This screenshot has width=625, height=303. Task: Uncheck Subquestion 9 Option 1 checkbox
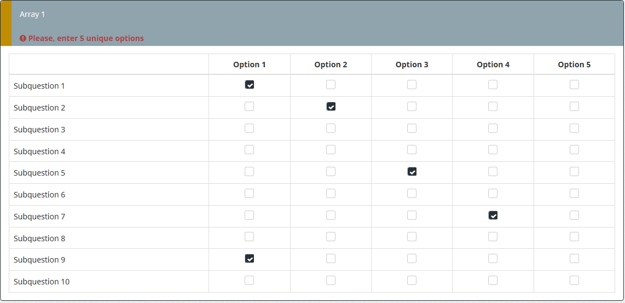click(250, 259)
